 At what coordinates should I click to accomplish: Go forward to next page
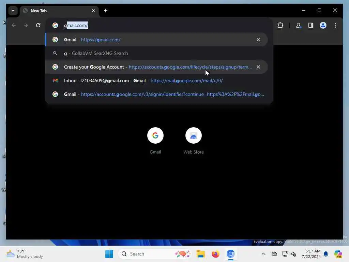(26, 25)
